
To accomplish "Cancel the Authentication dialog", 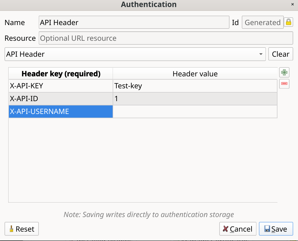I will (x=238, y=229).
